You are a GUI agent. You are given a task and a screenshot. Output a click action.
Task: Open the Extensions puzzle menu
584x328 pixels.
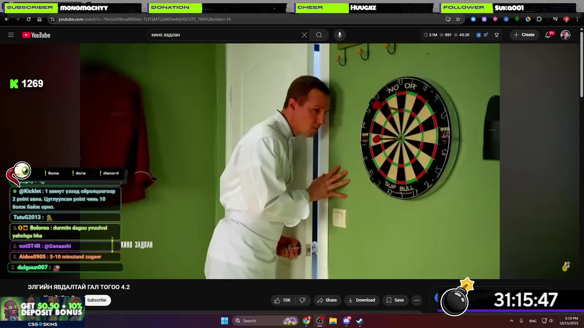[x=539, y=19]
